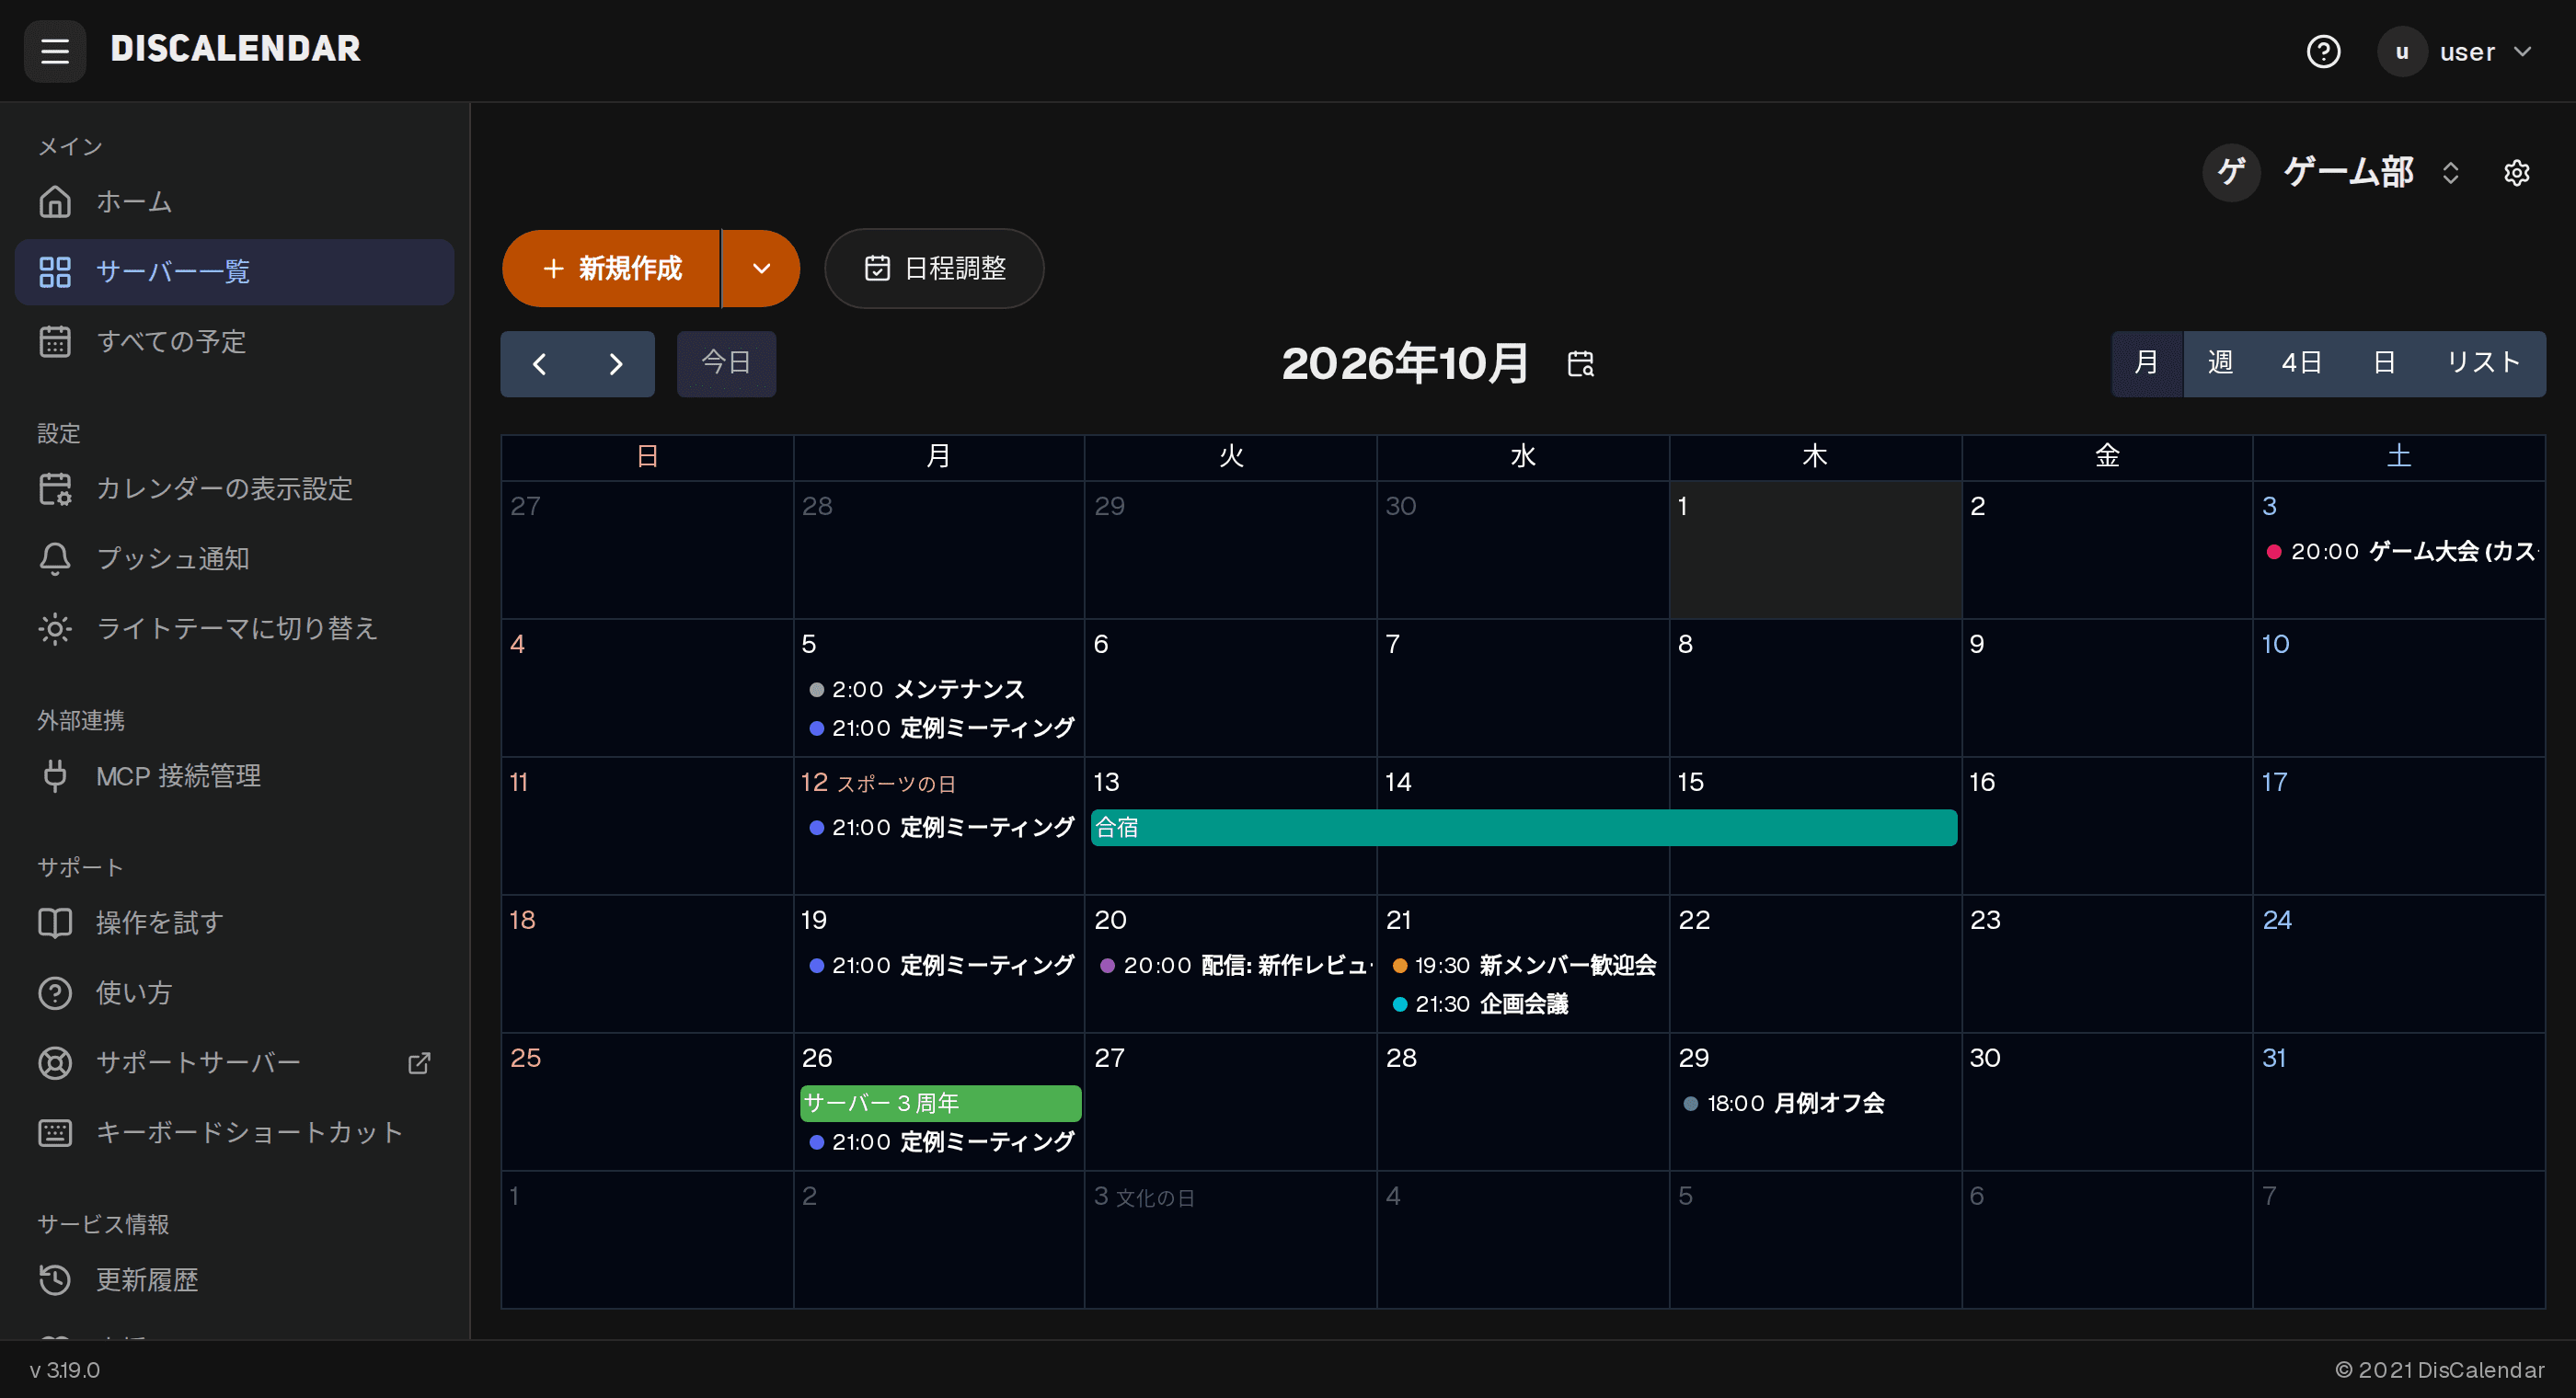The height and width of the screenshot is (1398, 2576).
Task: Open the サーバー３周年 event bar
Action: click(940, 1103)
